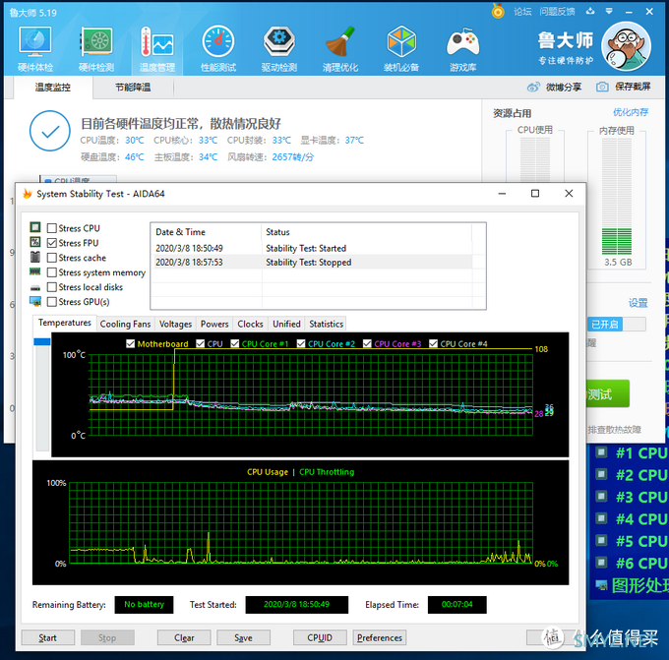Image resolution: width=669 pixels, height=660 pixels.
Task: Click the Lu Master avatar mascot icon
Action: [626, 46]
